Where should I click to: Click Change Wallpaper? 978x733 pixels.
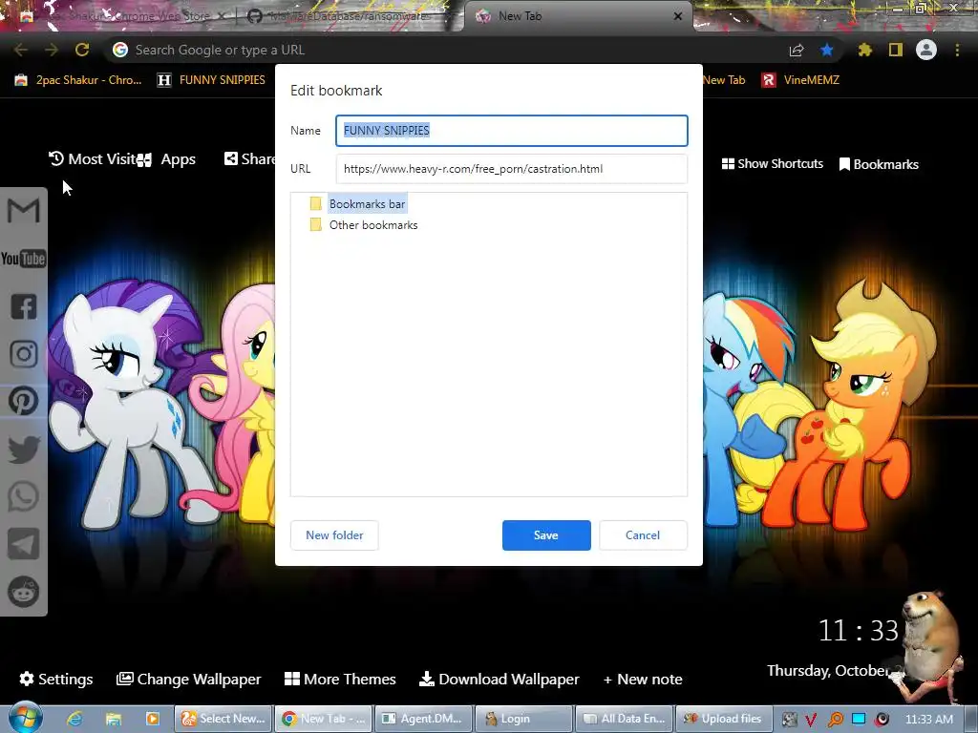coord(189,679)
